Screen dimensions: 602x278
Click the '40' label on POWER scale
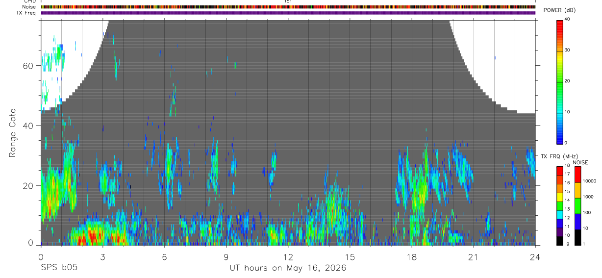coord(568,19)
